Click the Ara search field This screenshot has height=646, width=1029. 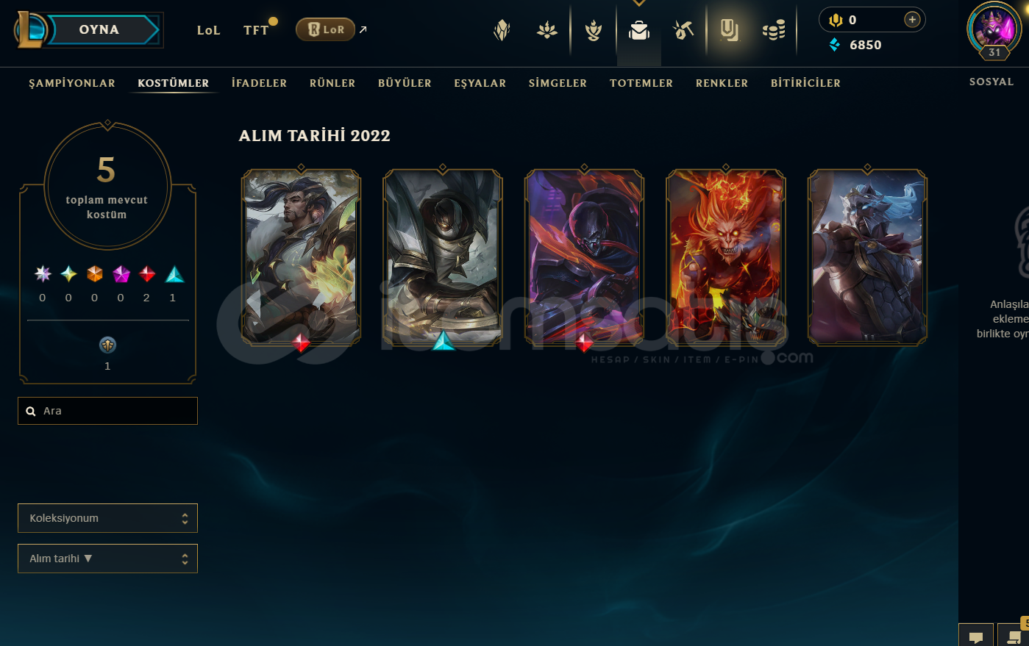click(x=107, y=411)
